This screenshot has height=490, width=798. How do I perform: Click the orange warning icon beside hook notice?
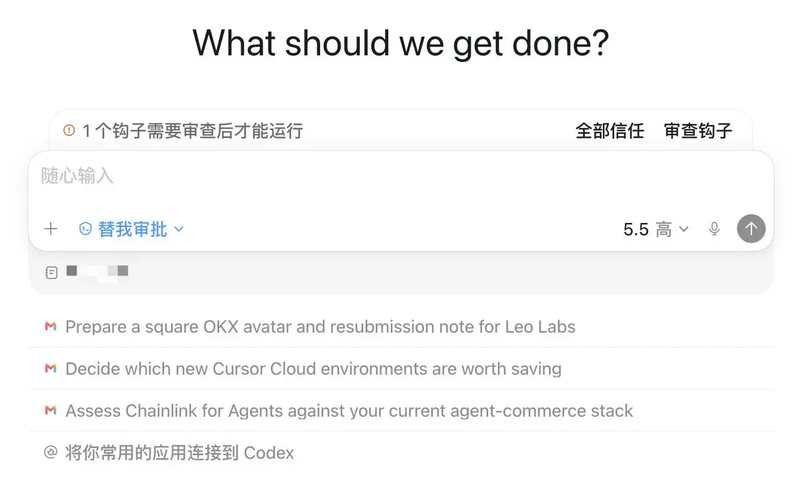point(69,130)
